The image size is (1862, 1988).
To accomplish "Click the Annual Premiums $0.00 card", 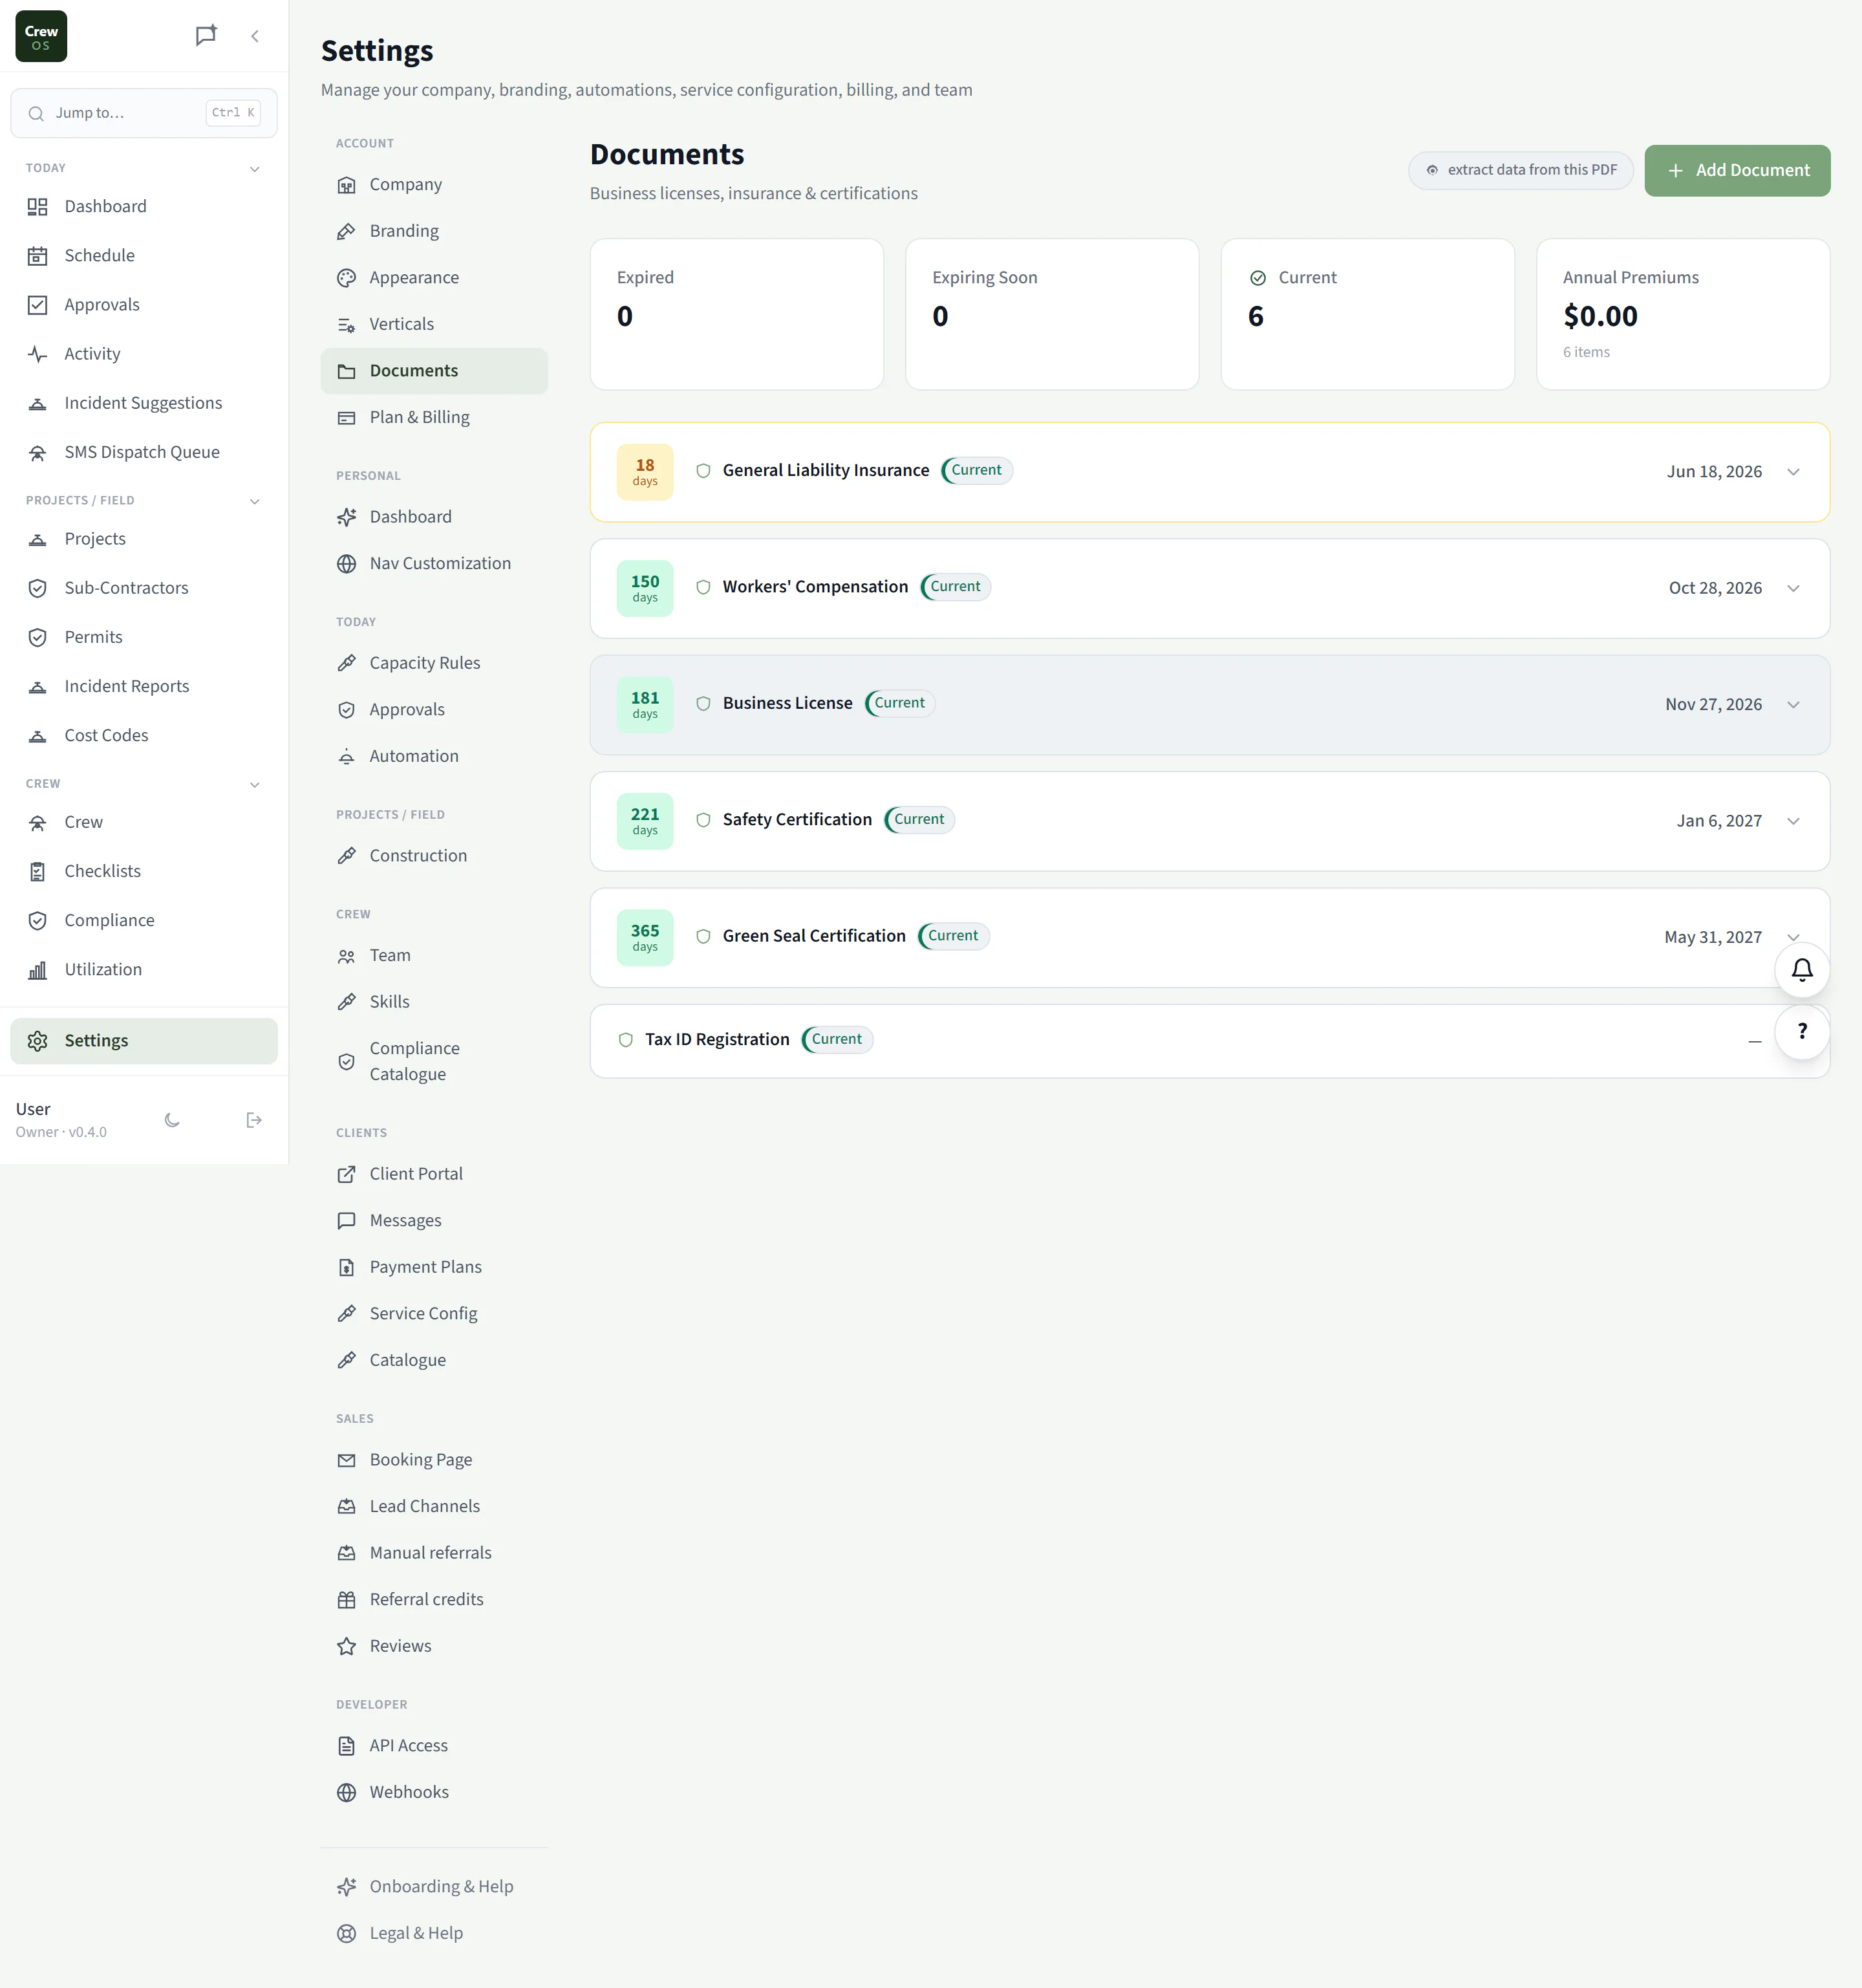I will [x=1682, y=314].
